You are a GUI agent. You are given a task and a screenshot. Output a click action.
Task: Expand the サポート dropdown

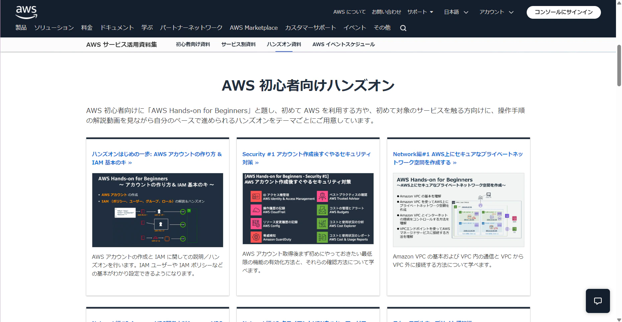click(420, 12)
